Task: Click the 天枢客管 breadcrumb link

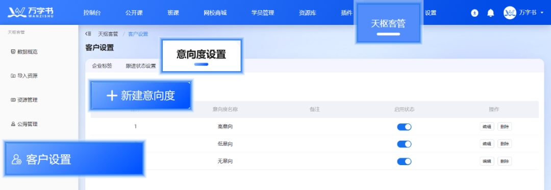Action: (x=108, y=34)
